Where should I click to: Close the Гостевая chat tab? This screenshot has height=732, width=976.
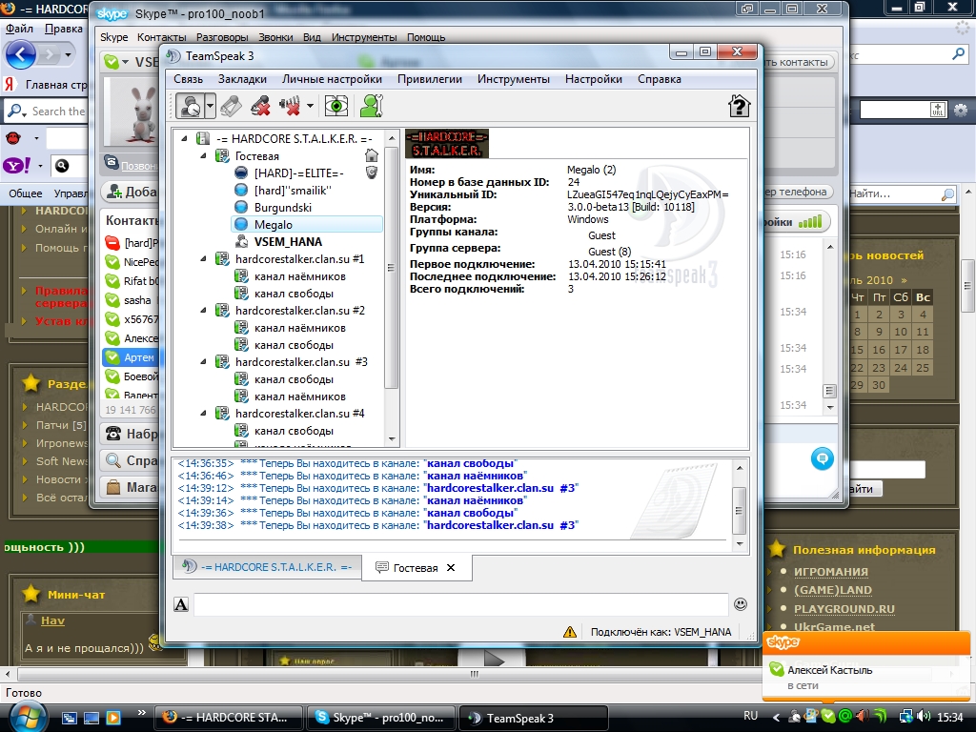451,568
